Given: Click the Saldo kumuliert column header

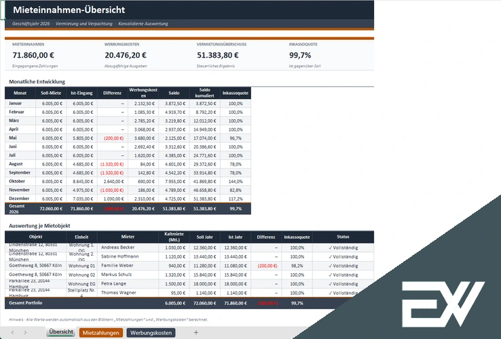Looking at the screenshot, I should 204,93.
